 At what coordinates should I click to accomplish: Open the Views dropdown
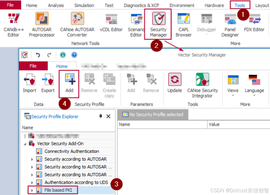233,85
